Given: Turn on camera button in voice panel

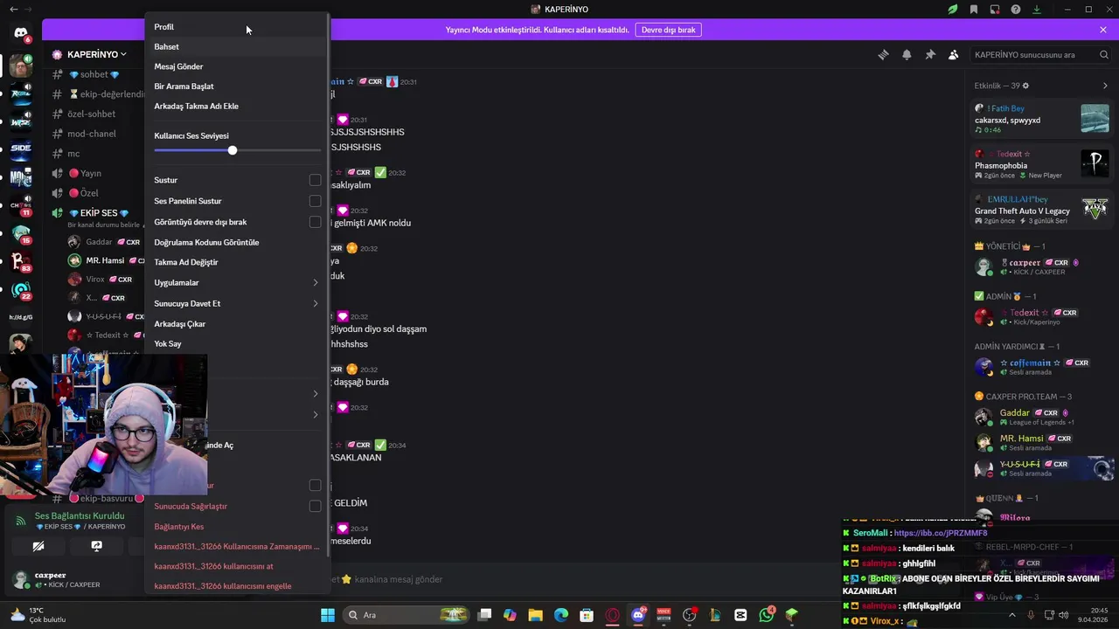Looking at the screenshot, I should pos(38,546).
